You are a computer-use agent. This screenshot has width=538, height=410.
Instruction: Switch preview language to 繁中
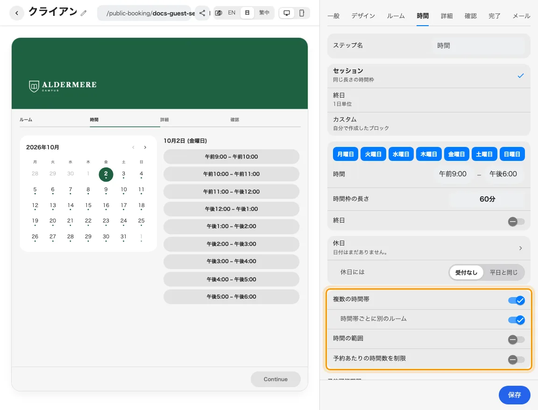pos(264,13)
